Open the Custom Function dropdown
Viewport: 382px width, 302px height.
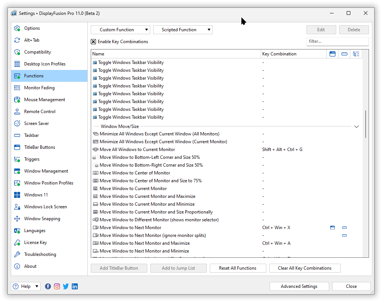[x=121, y=30]
